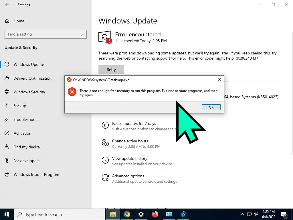Click the Update & Security heading
Viewport: 293px width, 220px height.
21,48
